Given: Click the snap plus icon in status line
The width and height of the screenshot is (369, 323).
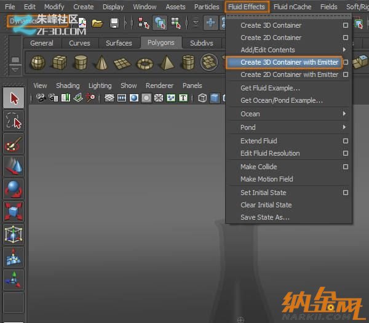Looking at the screenshot, I should (x=210, y=23).
